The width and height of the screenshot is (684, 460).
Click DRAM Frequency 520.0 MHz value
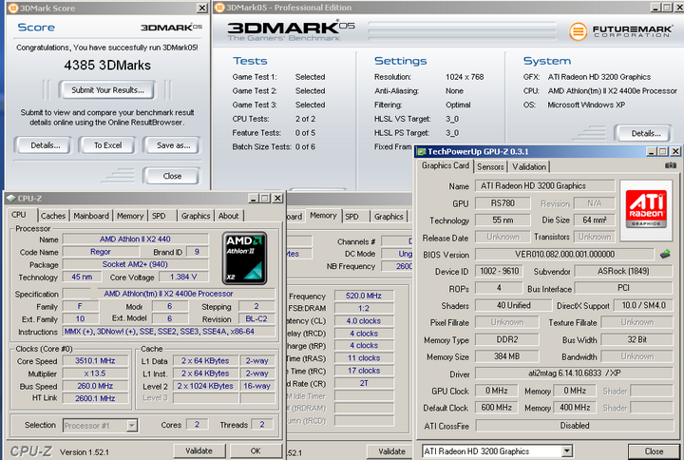(364, 296)
